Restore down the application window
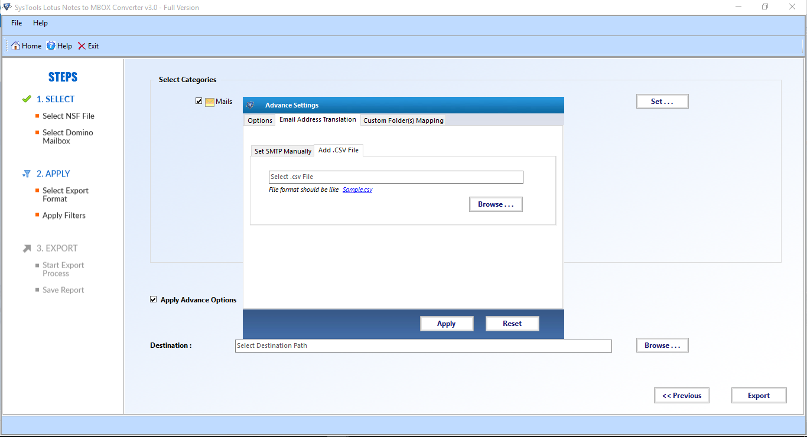This screenshot has height=437, width=807. (765, 7)
